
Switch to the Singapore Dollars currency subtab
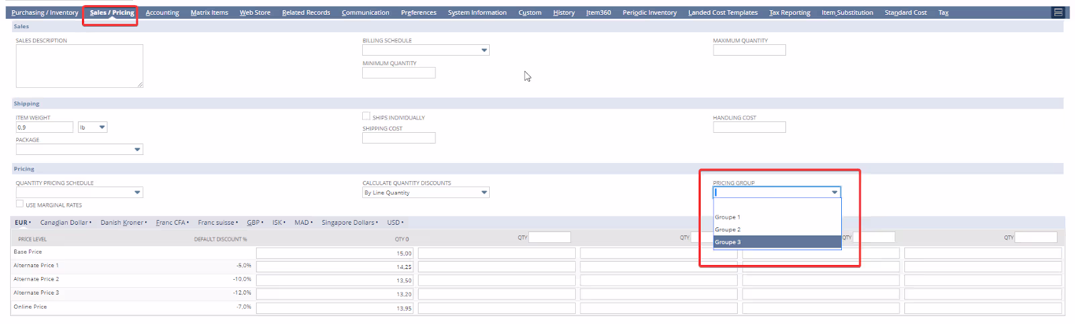(x=348, y=223)
